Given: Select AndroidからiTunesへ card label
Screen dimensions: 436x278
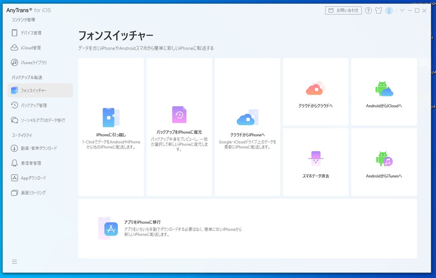Looking at the screenshot, I should point(384,176).
